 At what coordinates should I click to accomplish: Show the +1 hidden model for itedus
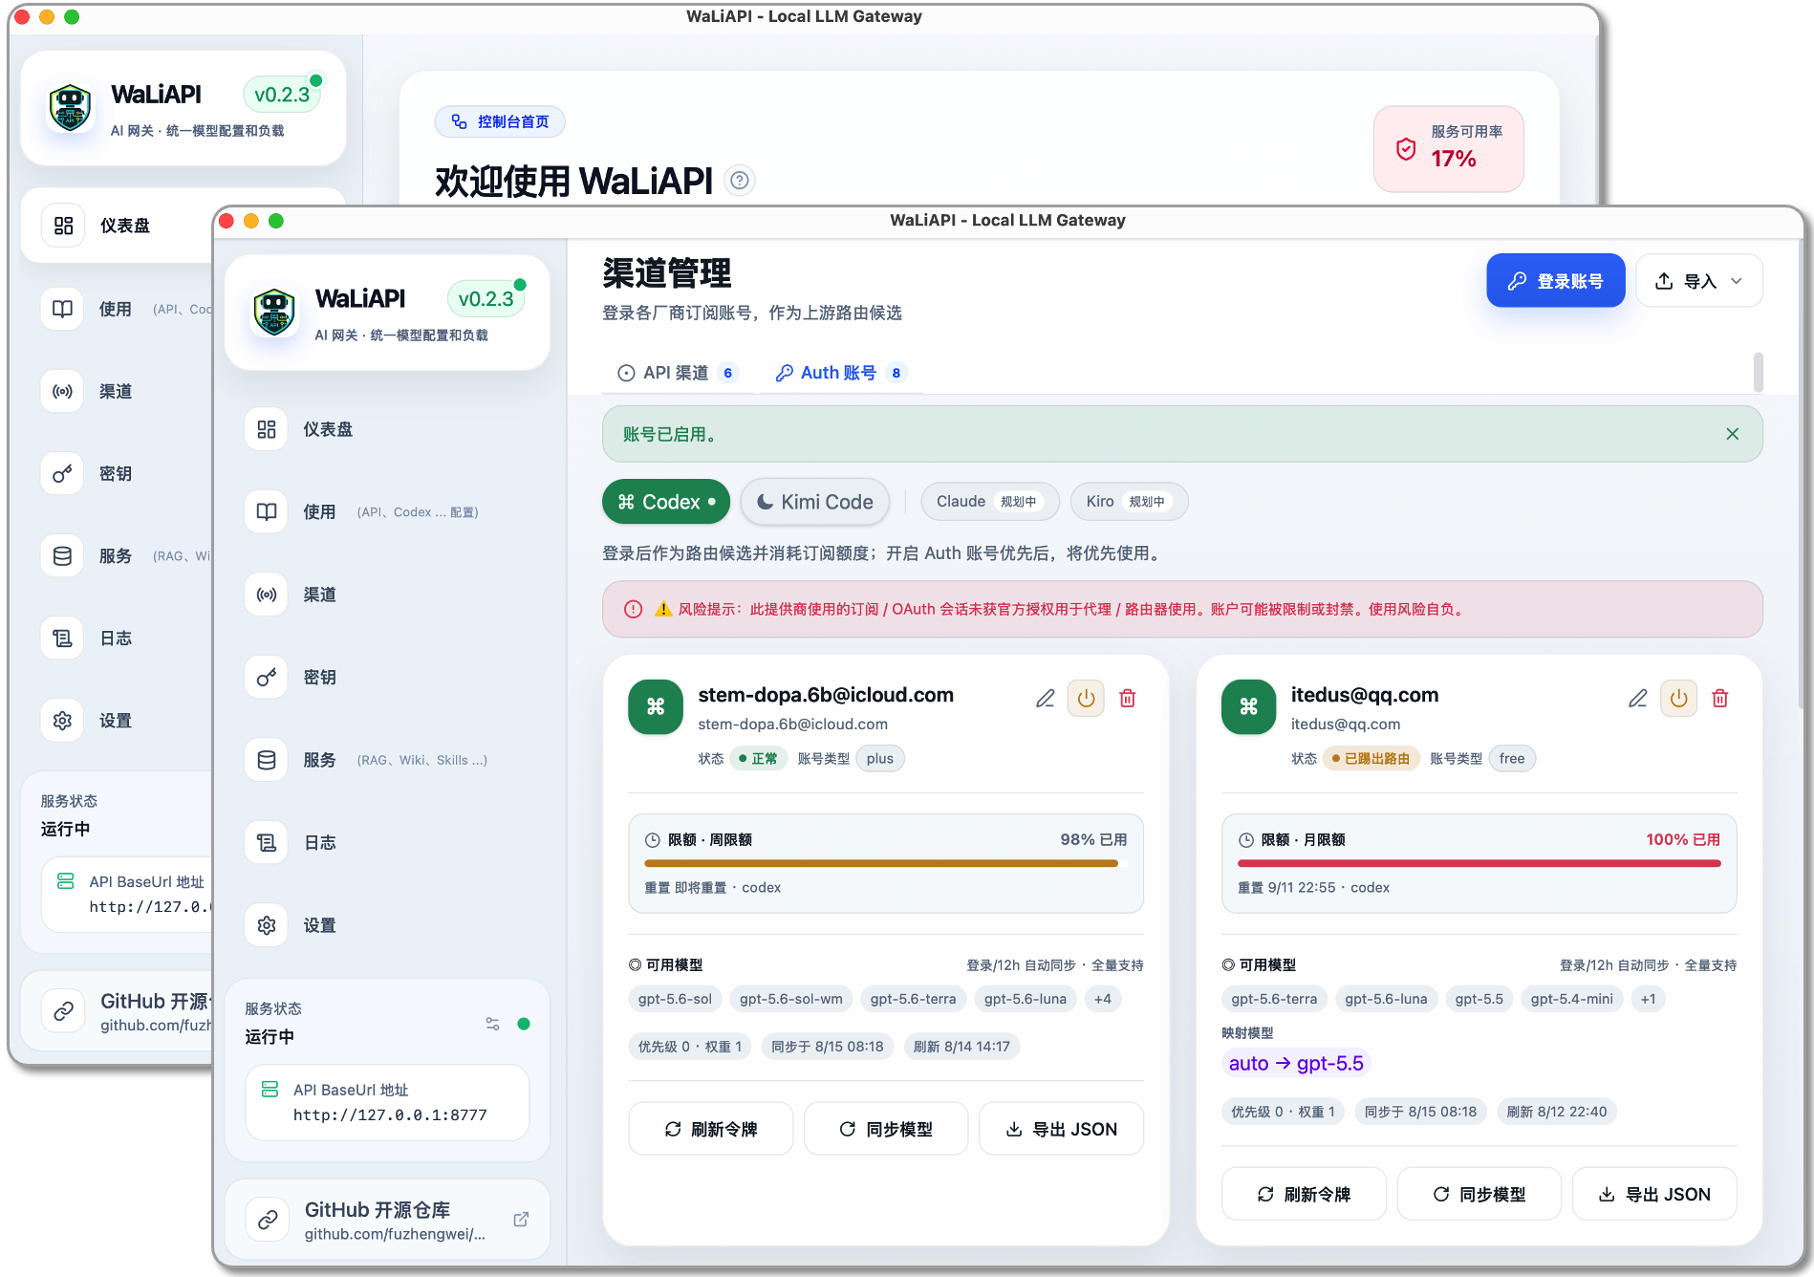[x=1649, y=999]
